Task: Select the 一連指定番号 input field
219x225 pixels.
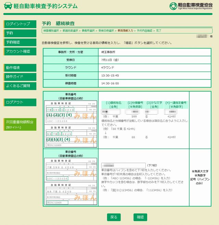Action: (172, 111)
